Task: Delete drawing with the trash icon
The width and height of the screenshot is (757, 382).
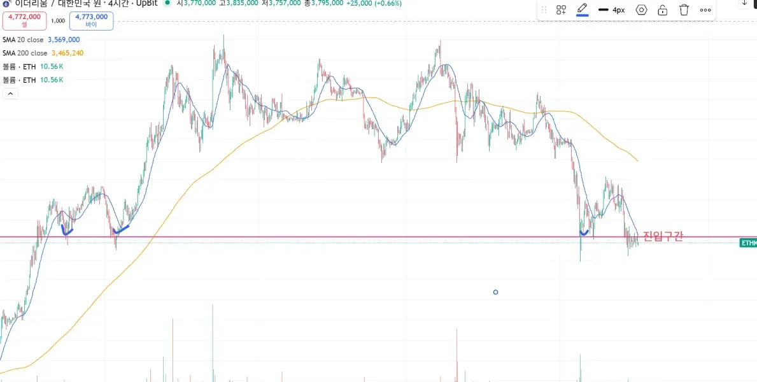Action: click(684, 10)
